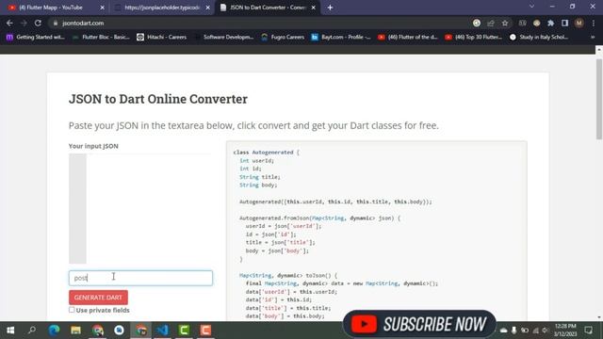Switch to the jsonplaceholder.typicode tab
Image resolution: width=603 pixels, height=339 pixels.
click(162, 8)
